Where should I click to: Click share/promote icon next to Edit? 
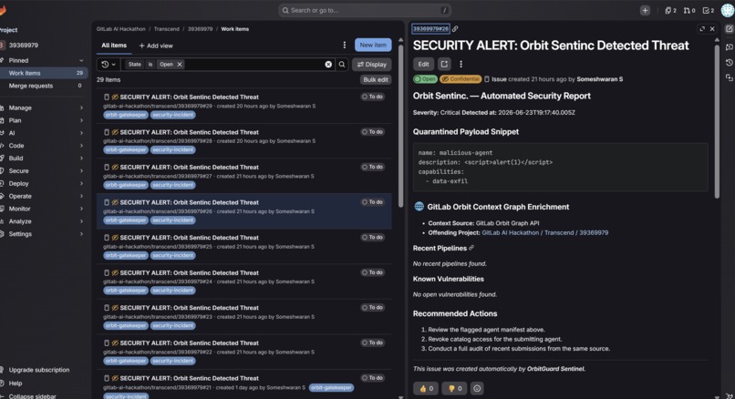pyautogui.click(x=444, y=64)
